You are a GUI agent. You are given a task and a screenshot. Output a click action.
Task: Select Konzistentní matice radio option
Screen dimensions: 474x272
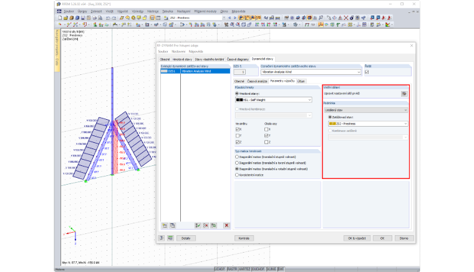click(237, 175)
